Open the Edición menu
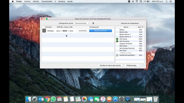The image size is (184, 103). [36, 1]
